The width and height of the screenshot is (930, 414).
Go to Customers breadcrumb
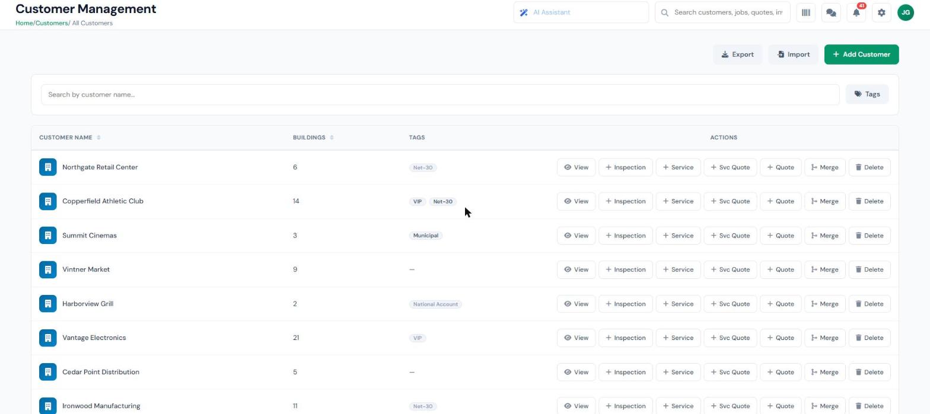(52, 23)
